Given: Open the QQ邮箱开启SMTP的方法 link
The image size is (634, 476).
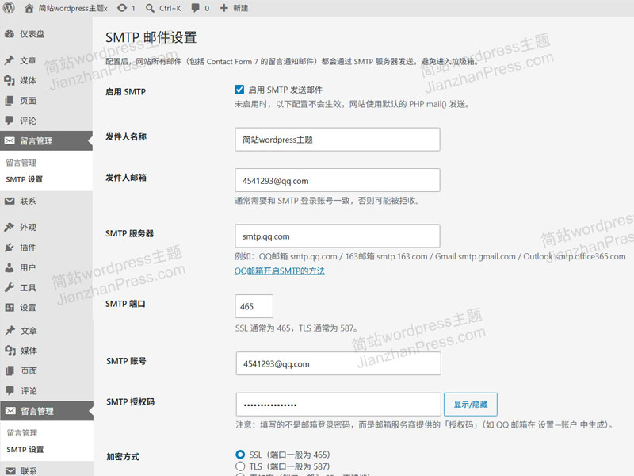Looking at the screenshot, I should (x=280, y=271).
